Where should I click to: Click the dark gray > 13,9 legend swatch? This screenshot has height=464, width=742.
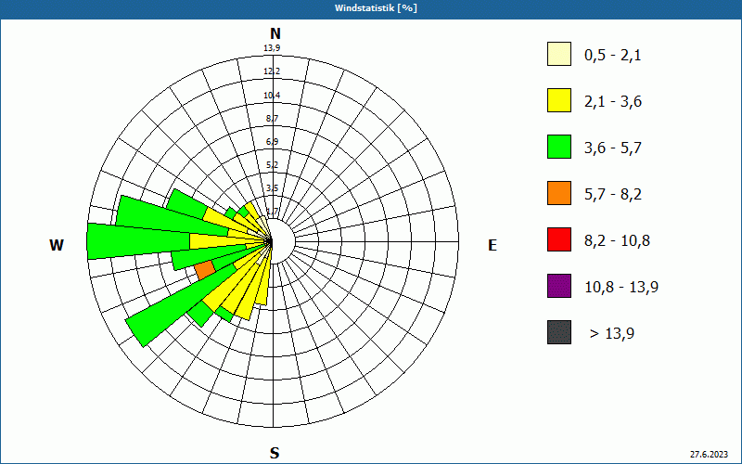pos(559,332)
